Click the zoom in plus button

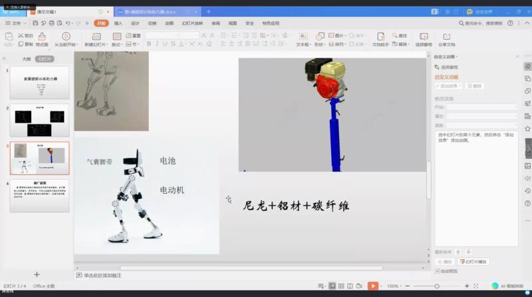(x=467, y=286)
